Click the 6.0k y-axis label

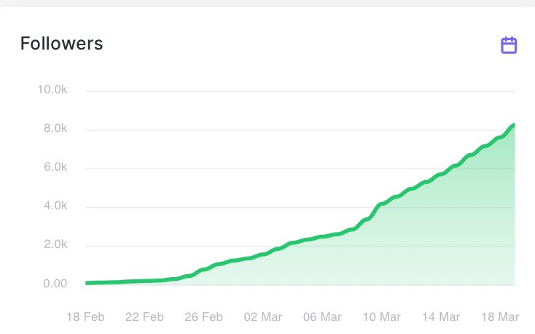coord(55,167)
